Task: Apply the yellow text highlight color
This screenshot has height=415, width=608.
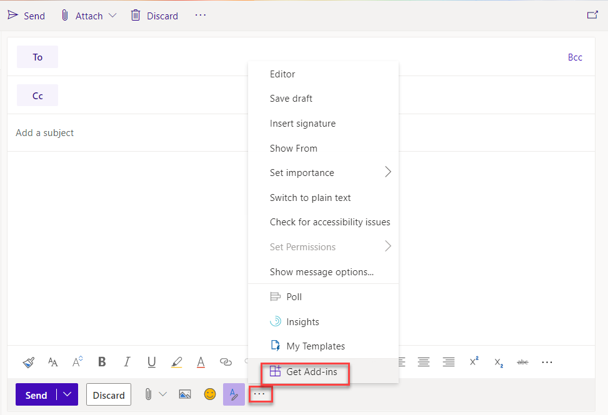Action: click(x=176, y=362)
